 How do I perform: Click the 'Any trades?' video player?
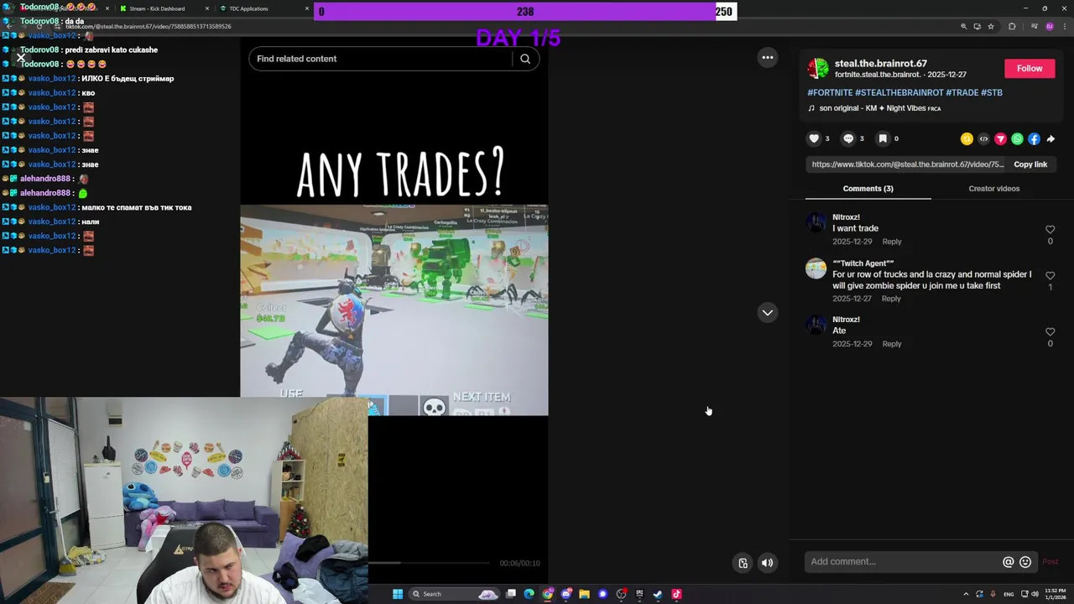(394, 310)
